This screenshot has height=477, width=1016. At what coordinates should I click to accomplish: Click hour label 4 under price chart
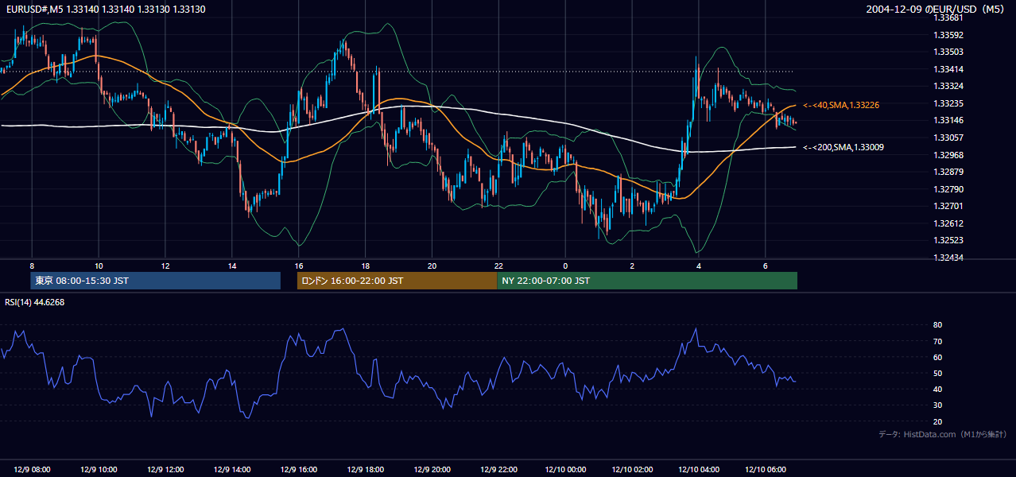[699, 266]
